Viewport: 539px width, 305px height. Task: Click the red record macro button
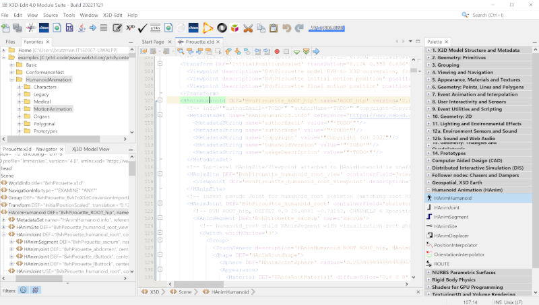277,51
